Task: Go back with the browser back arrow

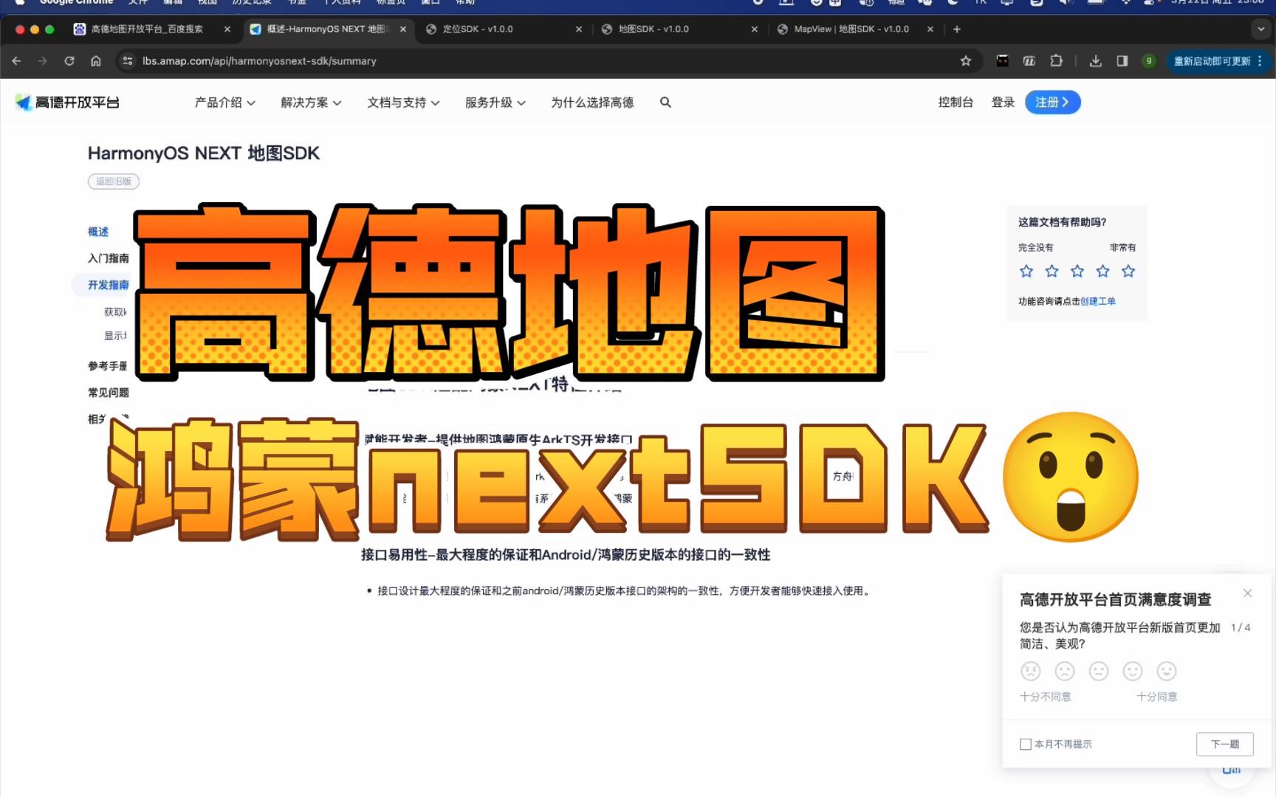Action: point(16,61)
